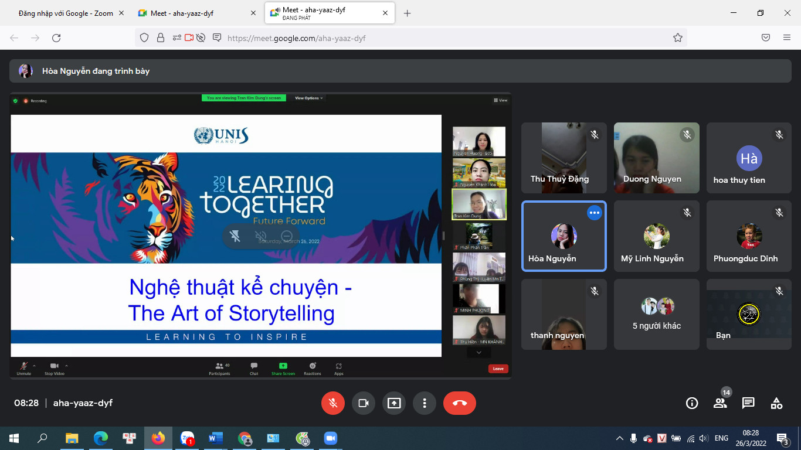Click the '5 người khác' tile
801x450 pixels.
click(x=656, y=314)
